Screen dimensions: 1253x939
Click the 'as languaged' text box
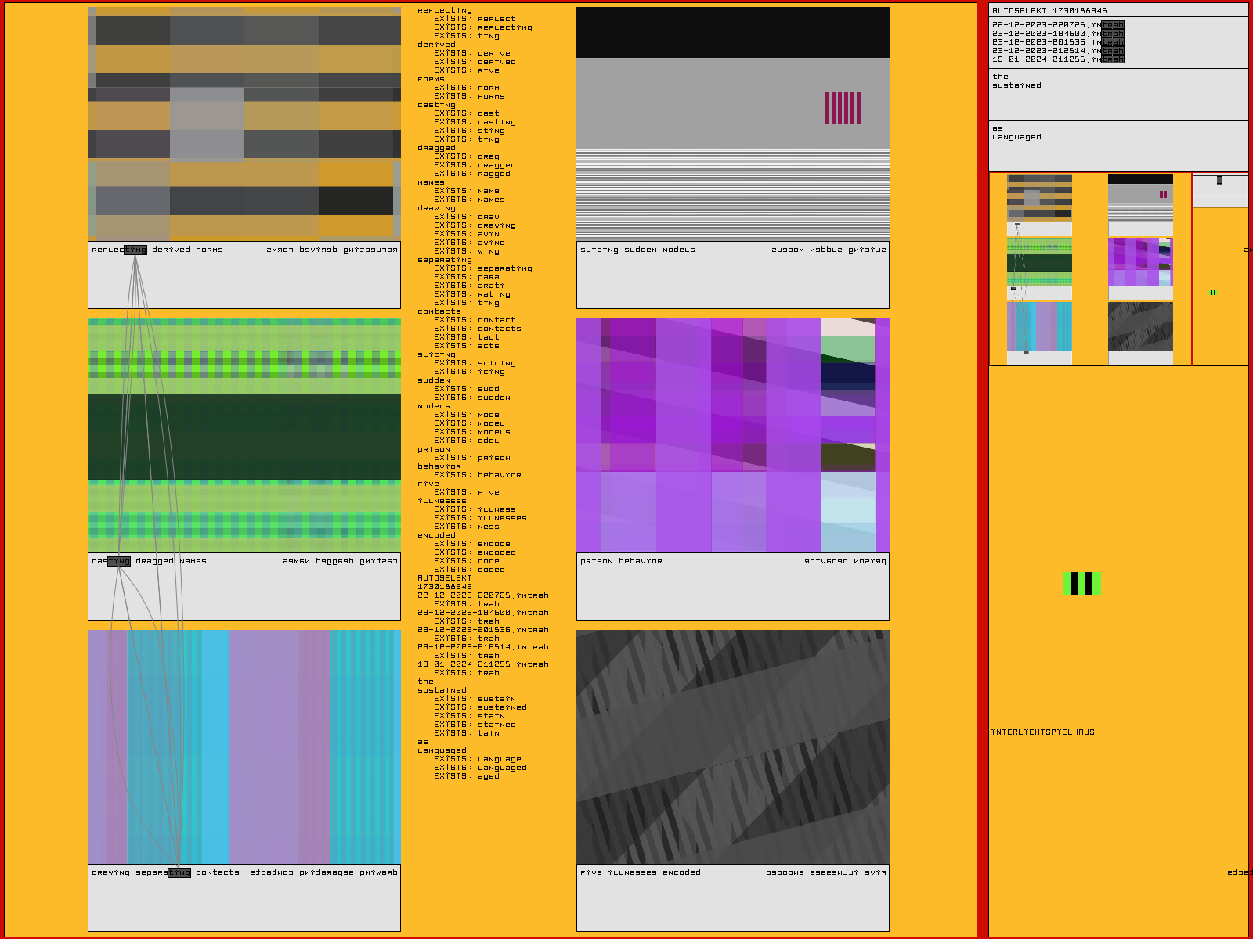(x=1118, y=146)
